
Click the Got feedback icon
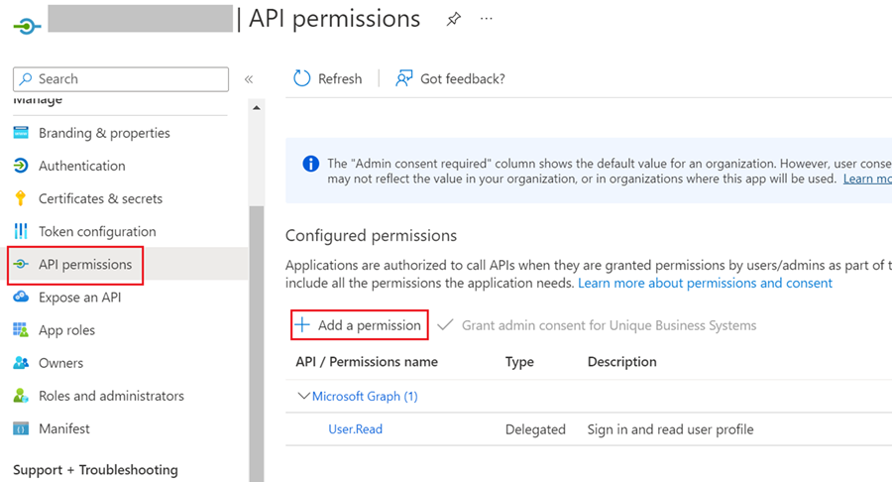tap(404, 78)
